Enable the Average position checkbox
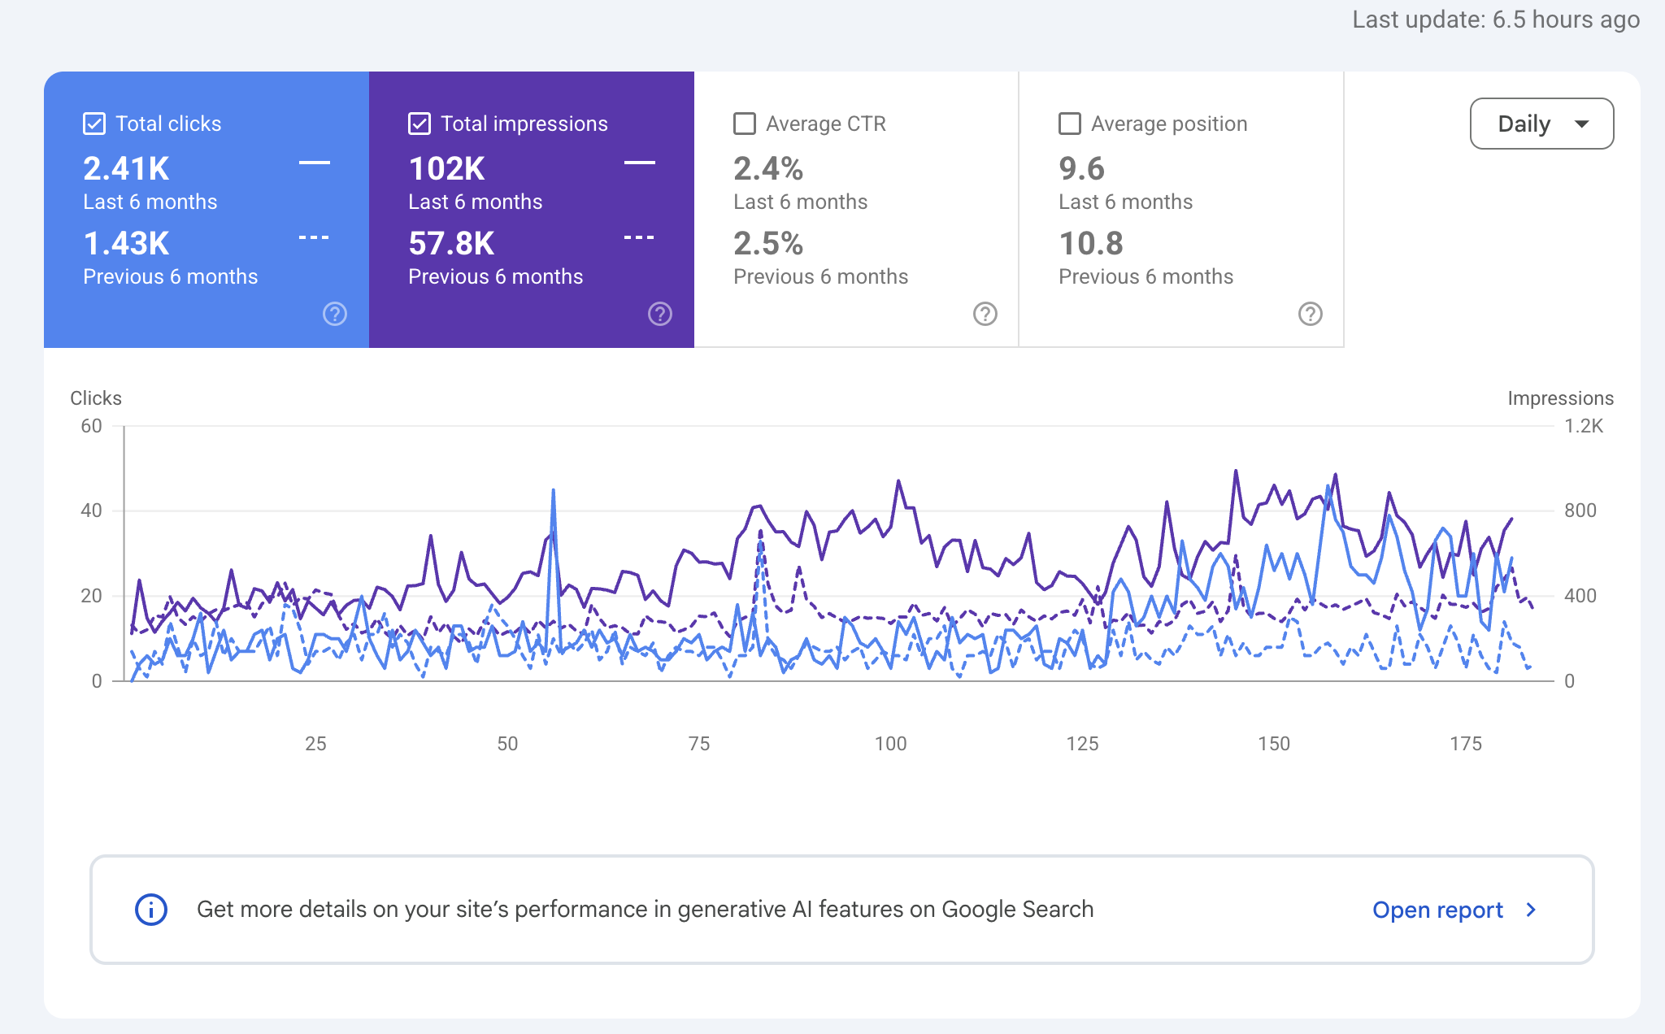Screen dimensions: 1665x1034 (1070, 124)
